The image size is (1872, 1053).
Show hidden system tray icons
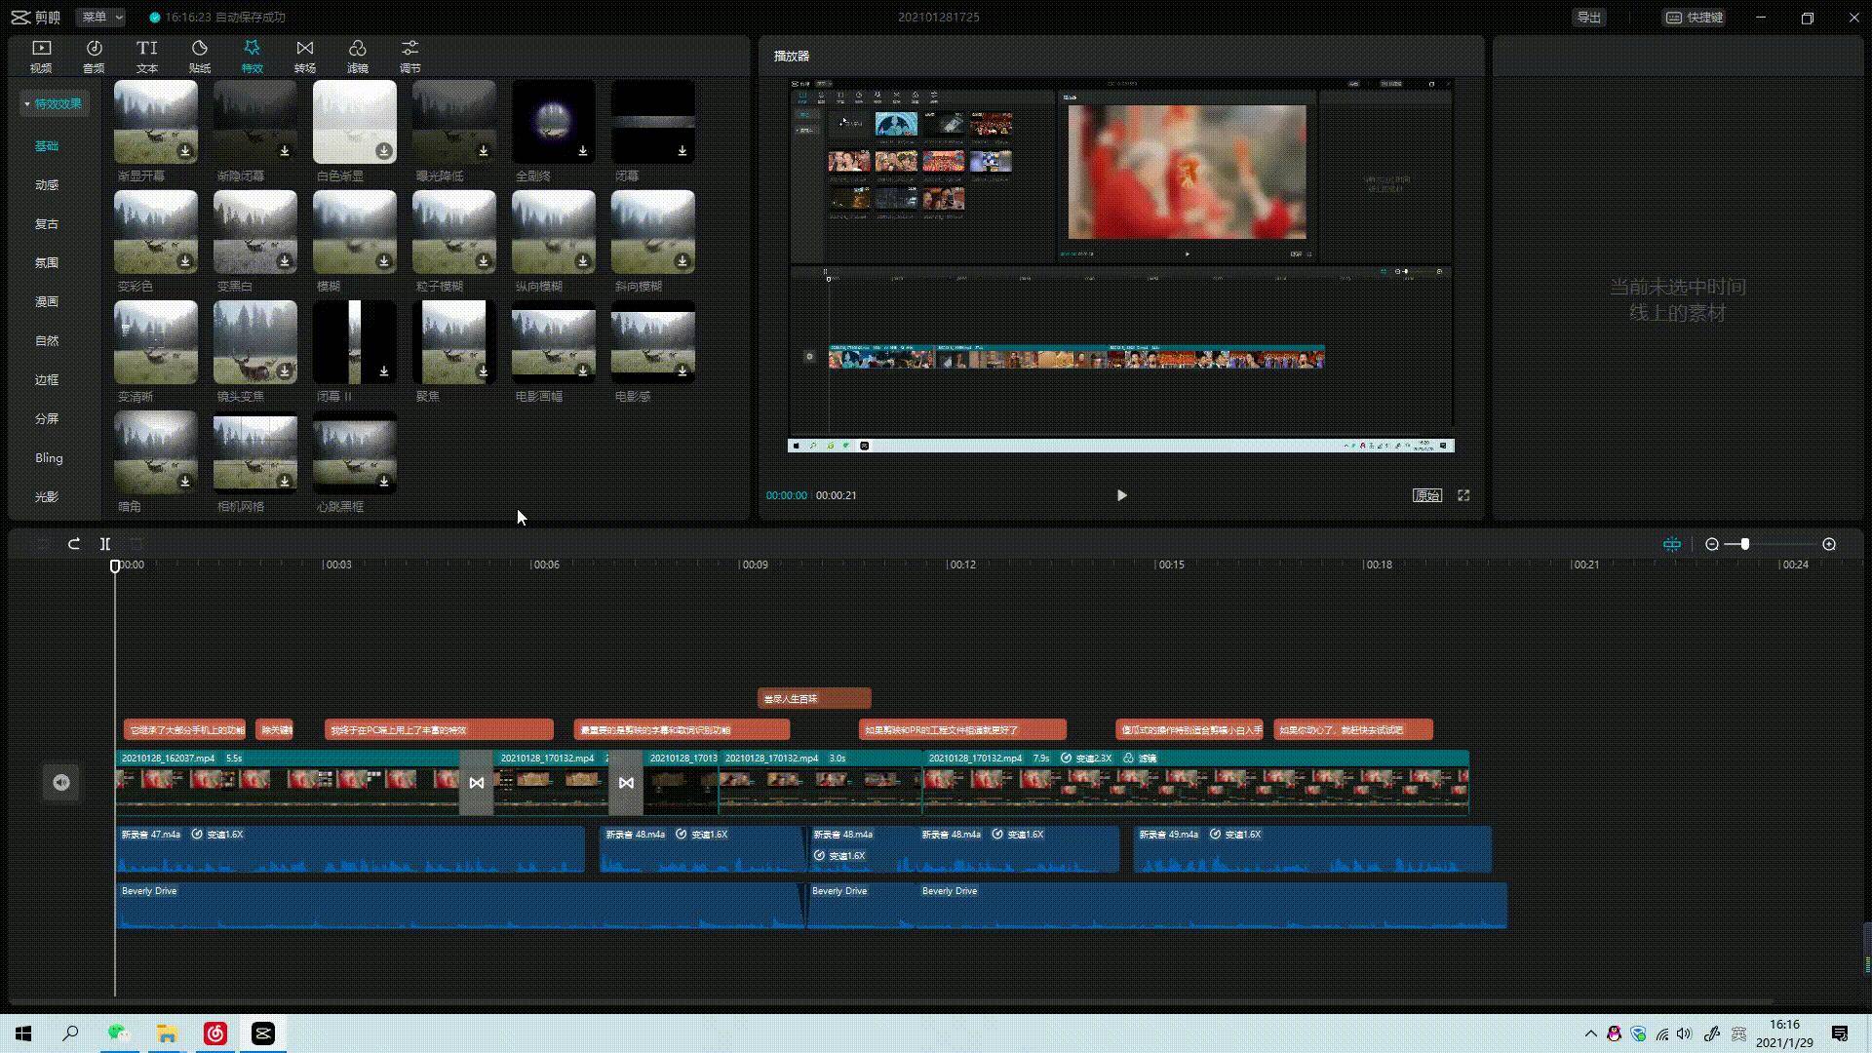[x=1590, y=1033]
